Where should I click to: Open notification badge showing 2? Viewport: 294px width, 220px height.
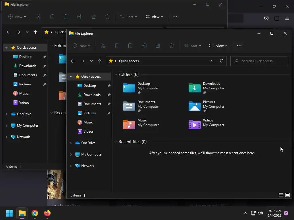tap(286, 213)
